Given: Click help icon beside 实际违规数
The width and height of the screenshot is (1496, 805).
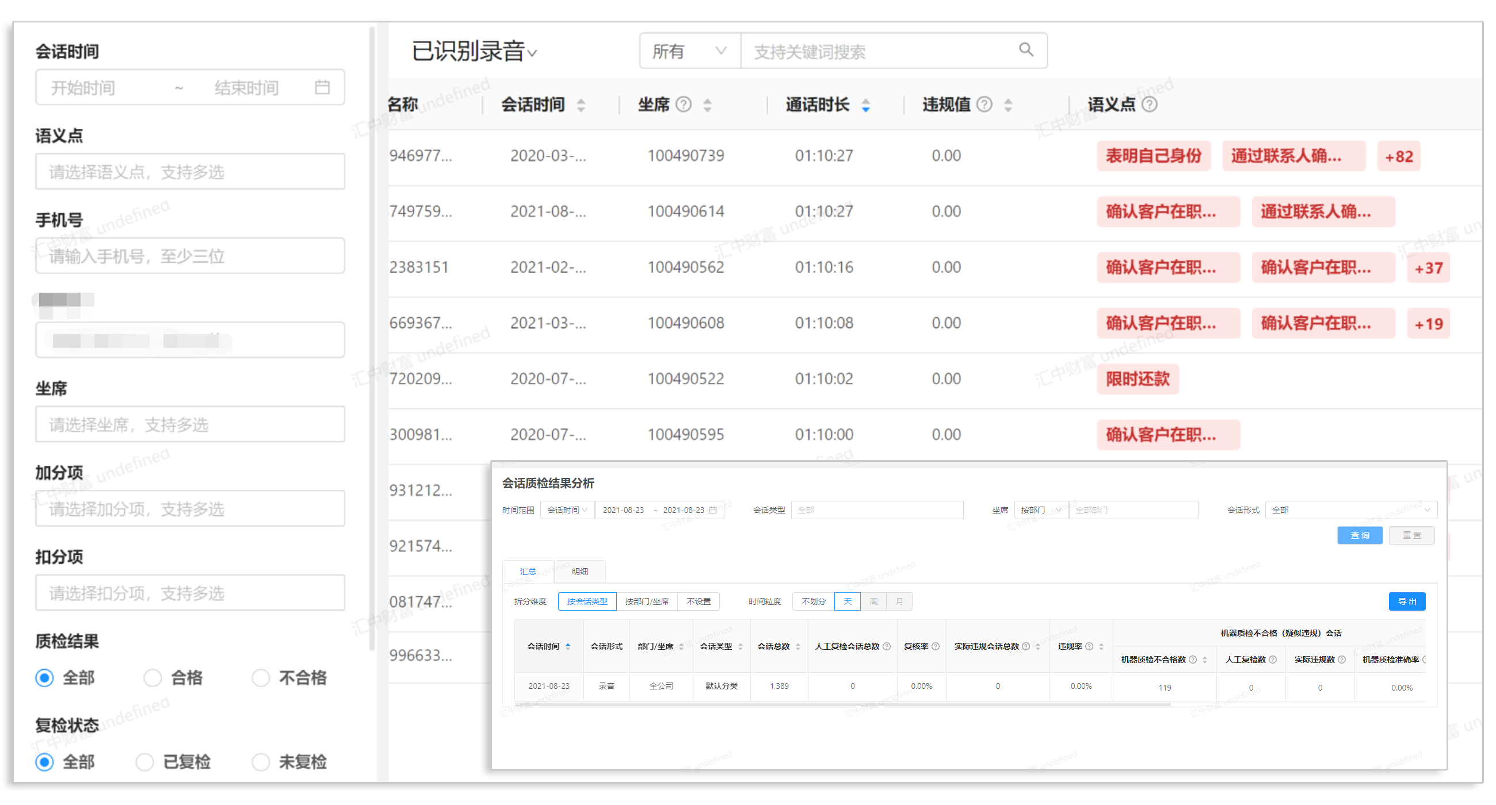Looking at the screenshot, I should pyautogui.click(x=1342, y=660).
